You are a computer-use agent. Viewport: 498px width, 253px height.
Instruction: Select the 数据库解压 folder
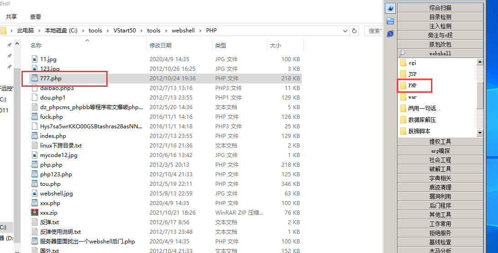point(421,120)
